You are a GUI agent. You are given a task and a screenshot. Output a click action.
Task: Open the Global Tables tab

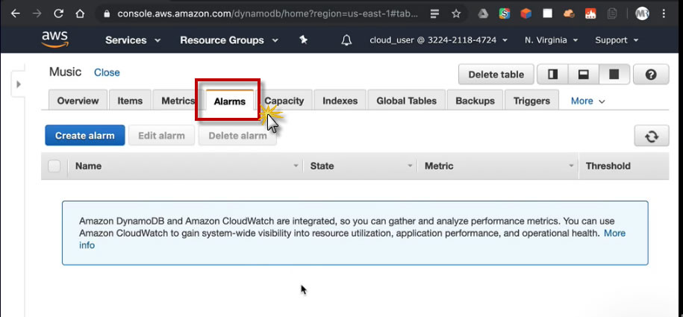coord(407,101)
